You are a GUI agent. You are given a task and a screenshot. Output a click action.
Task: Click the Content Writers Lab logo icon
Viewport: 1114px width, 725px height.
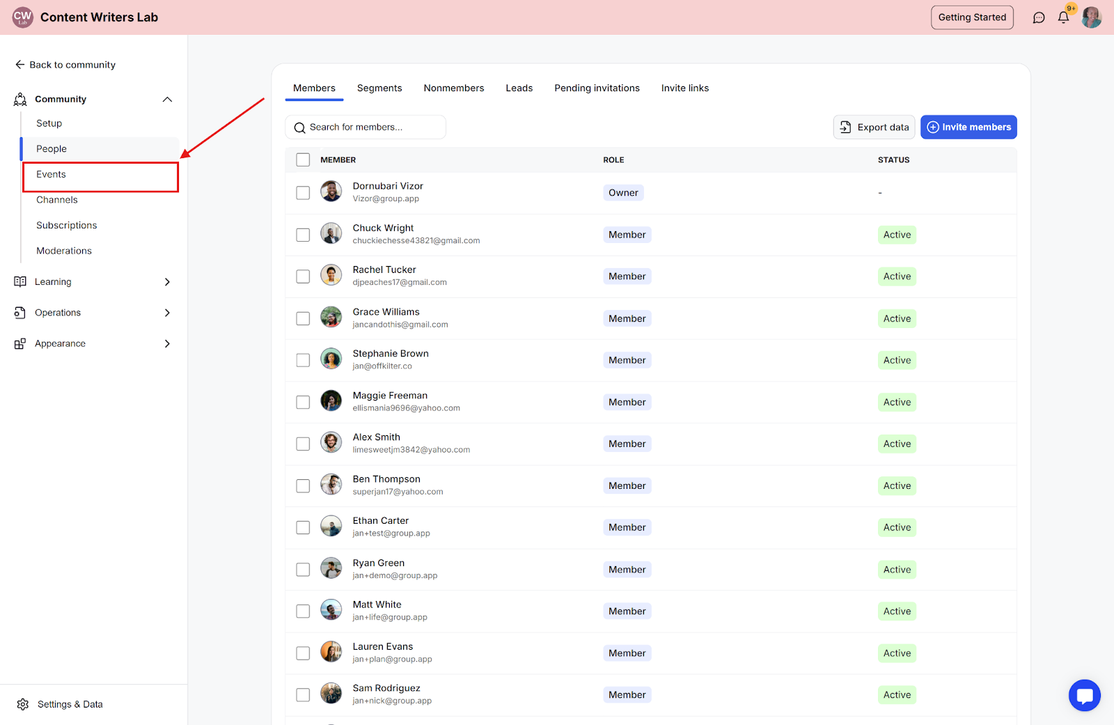[22, 17]
